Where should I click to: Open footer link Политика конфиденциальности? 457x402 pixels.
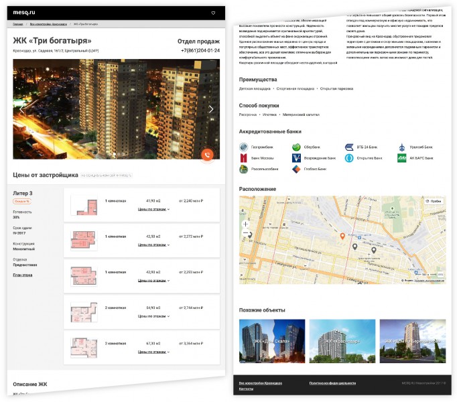332,383
